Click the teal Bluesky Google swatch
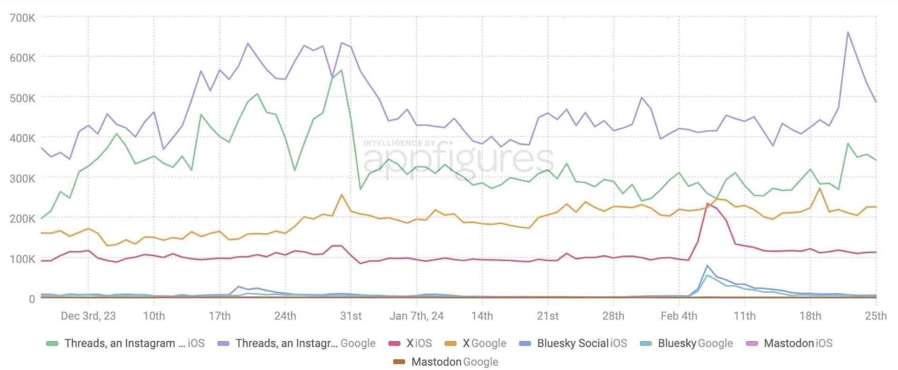898x370 pixels. pyautogui.click(x=645, y=344)
